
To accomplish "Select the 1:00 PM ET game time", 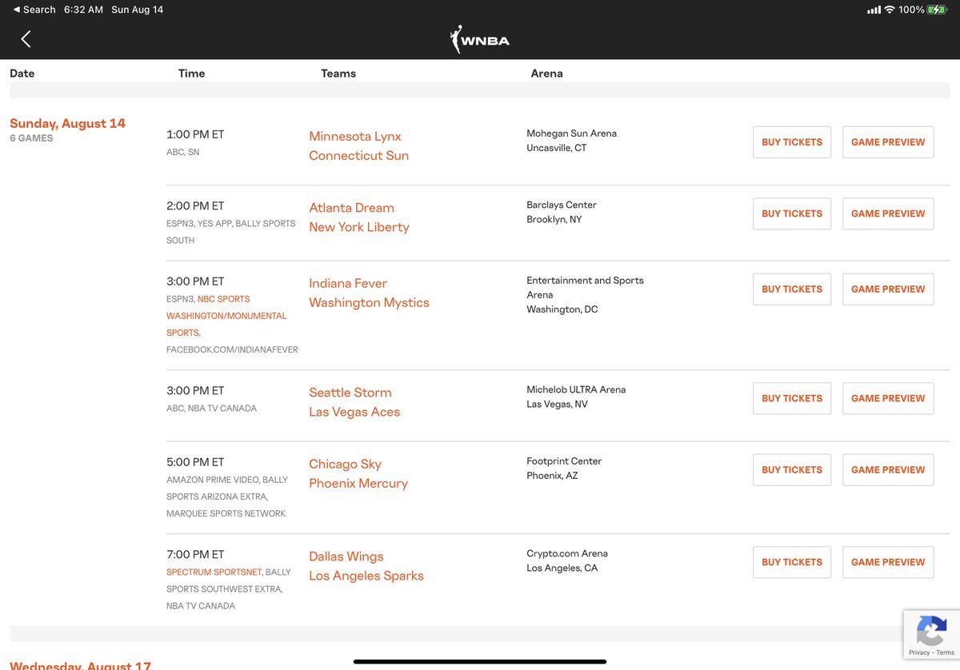I will pos(195,134).
